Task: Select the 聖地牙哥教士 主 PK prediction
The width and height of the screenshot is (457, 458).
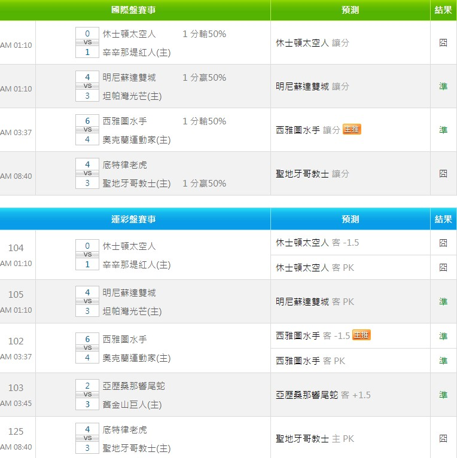Action: (x=315, y=439)
